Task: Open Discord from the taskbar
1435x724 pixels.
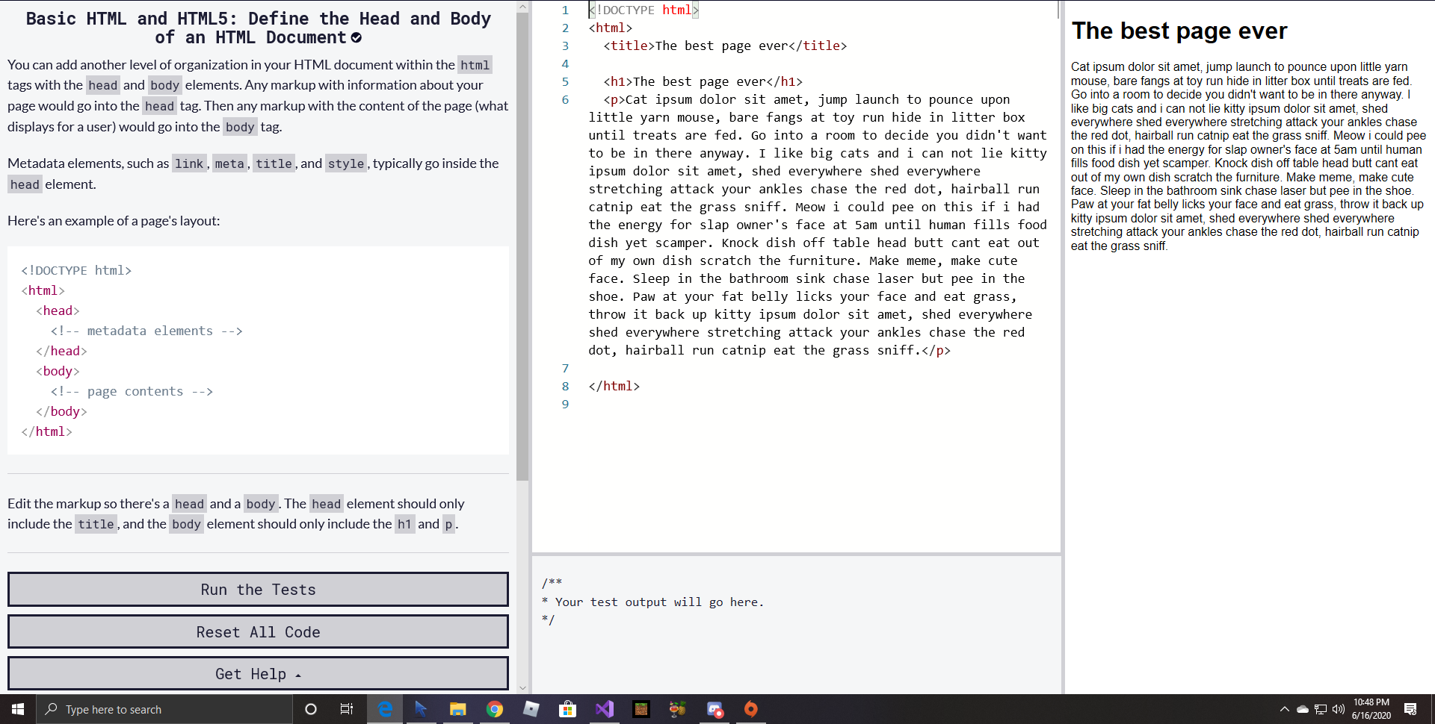Action: 715,709
